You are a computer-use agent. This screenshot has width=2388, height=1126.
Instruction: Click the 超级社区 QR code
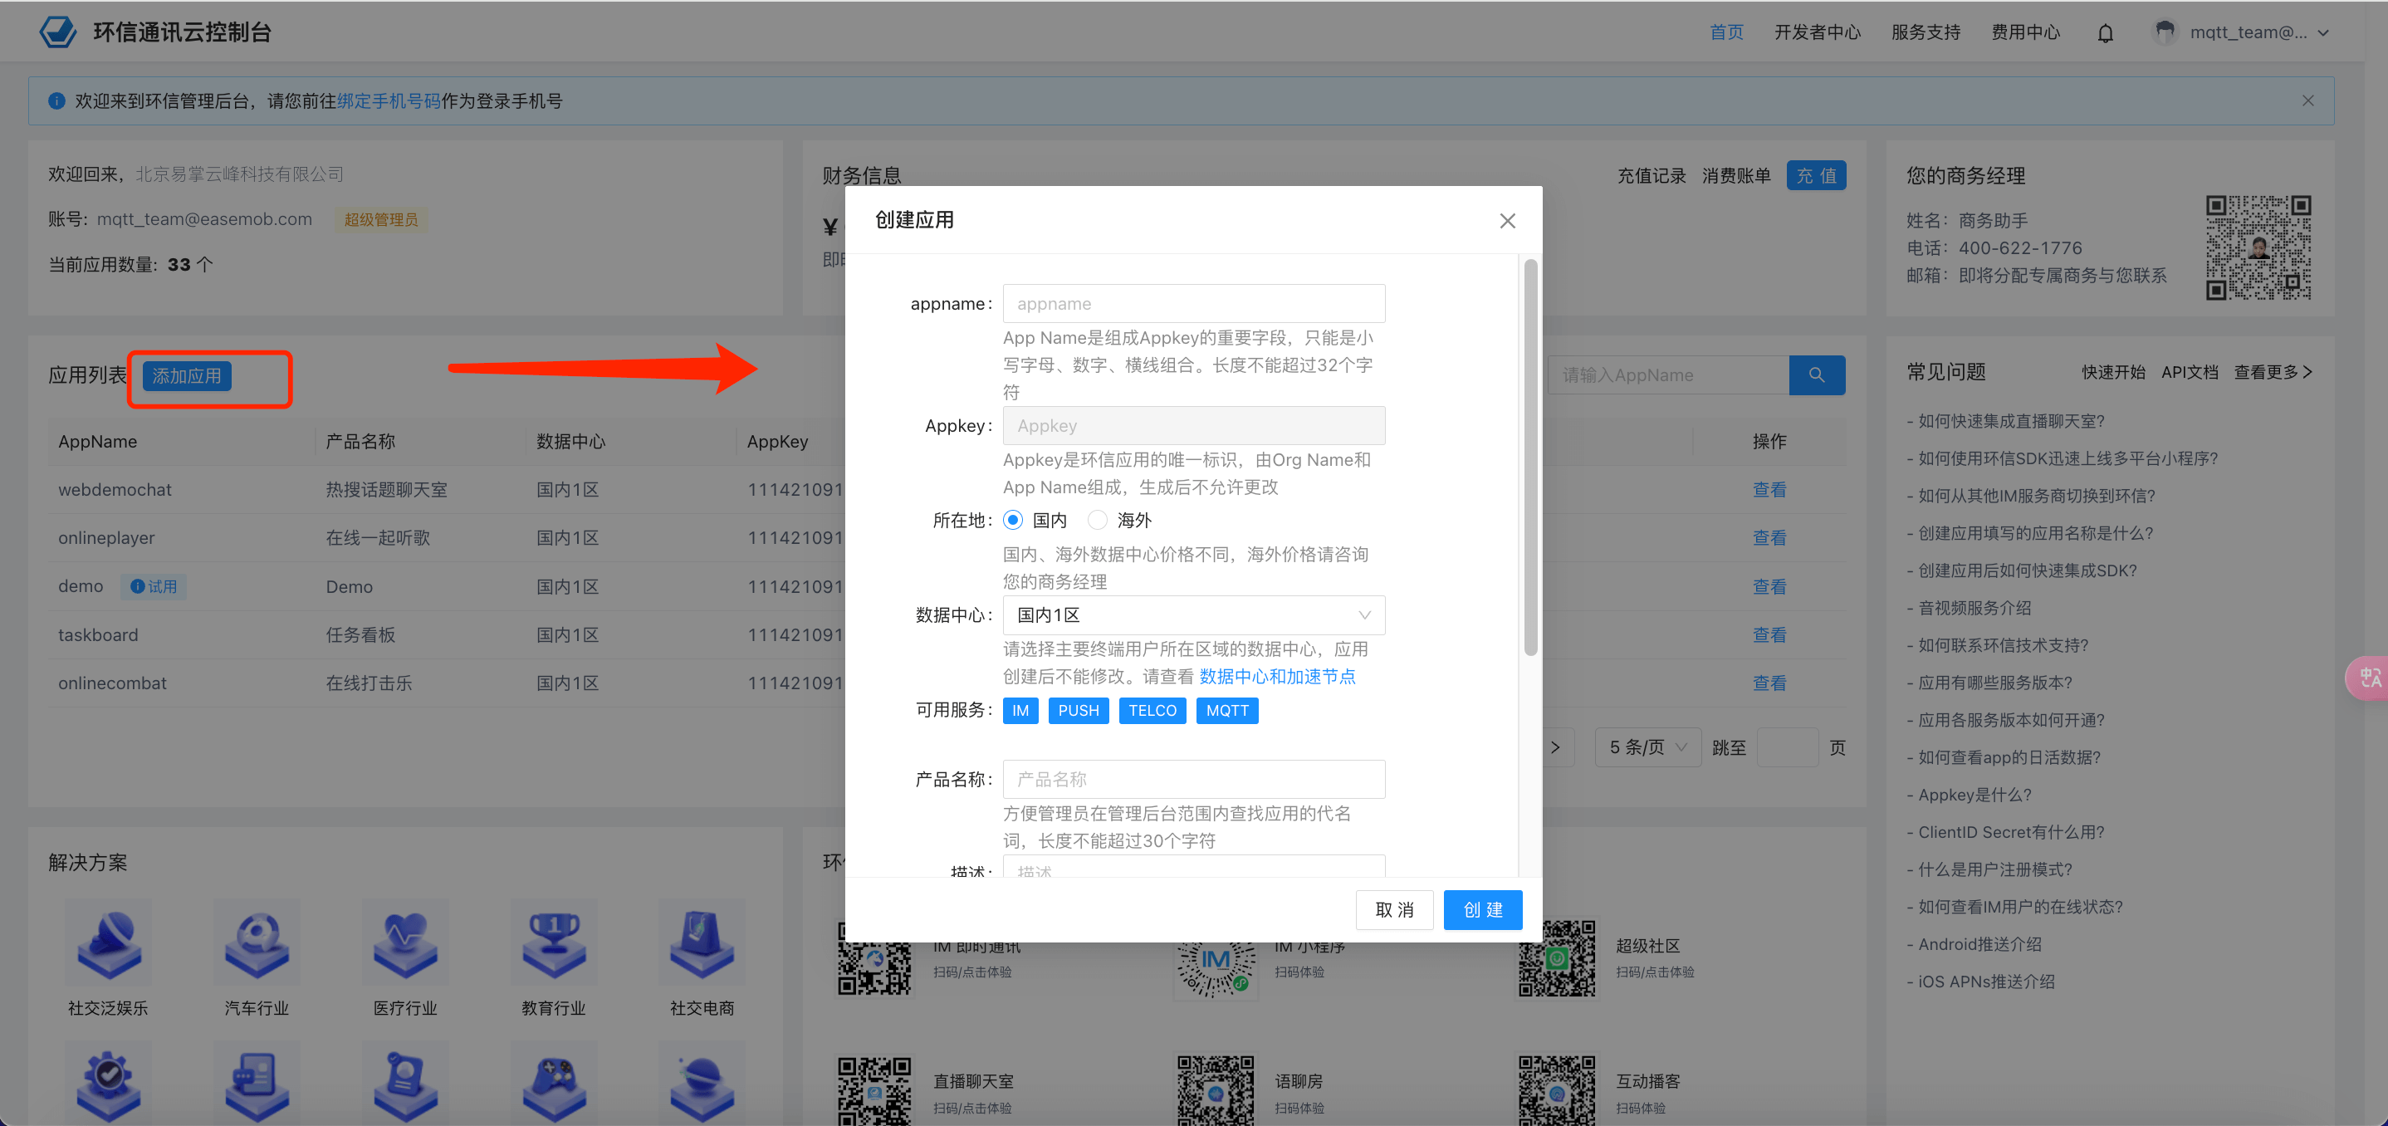[x=1557, y=958]
